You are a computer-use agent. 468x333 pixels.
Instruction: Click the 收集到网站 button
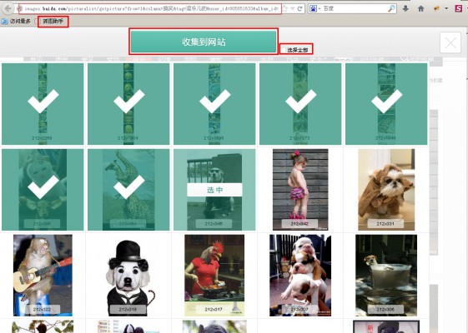204,42
